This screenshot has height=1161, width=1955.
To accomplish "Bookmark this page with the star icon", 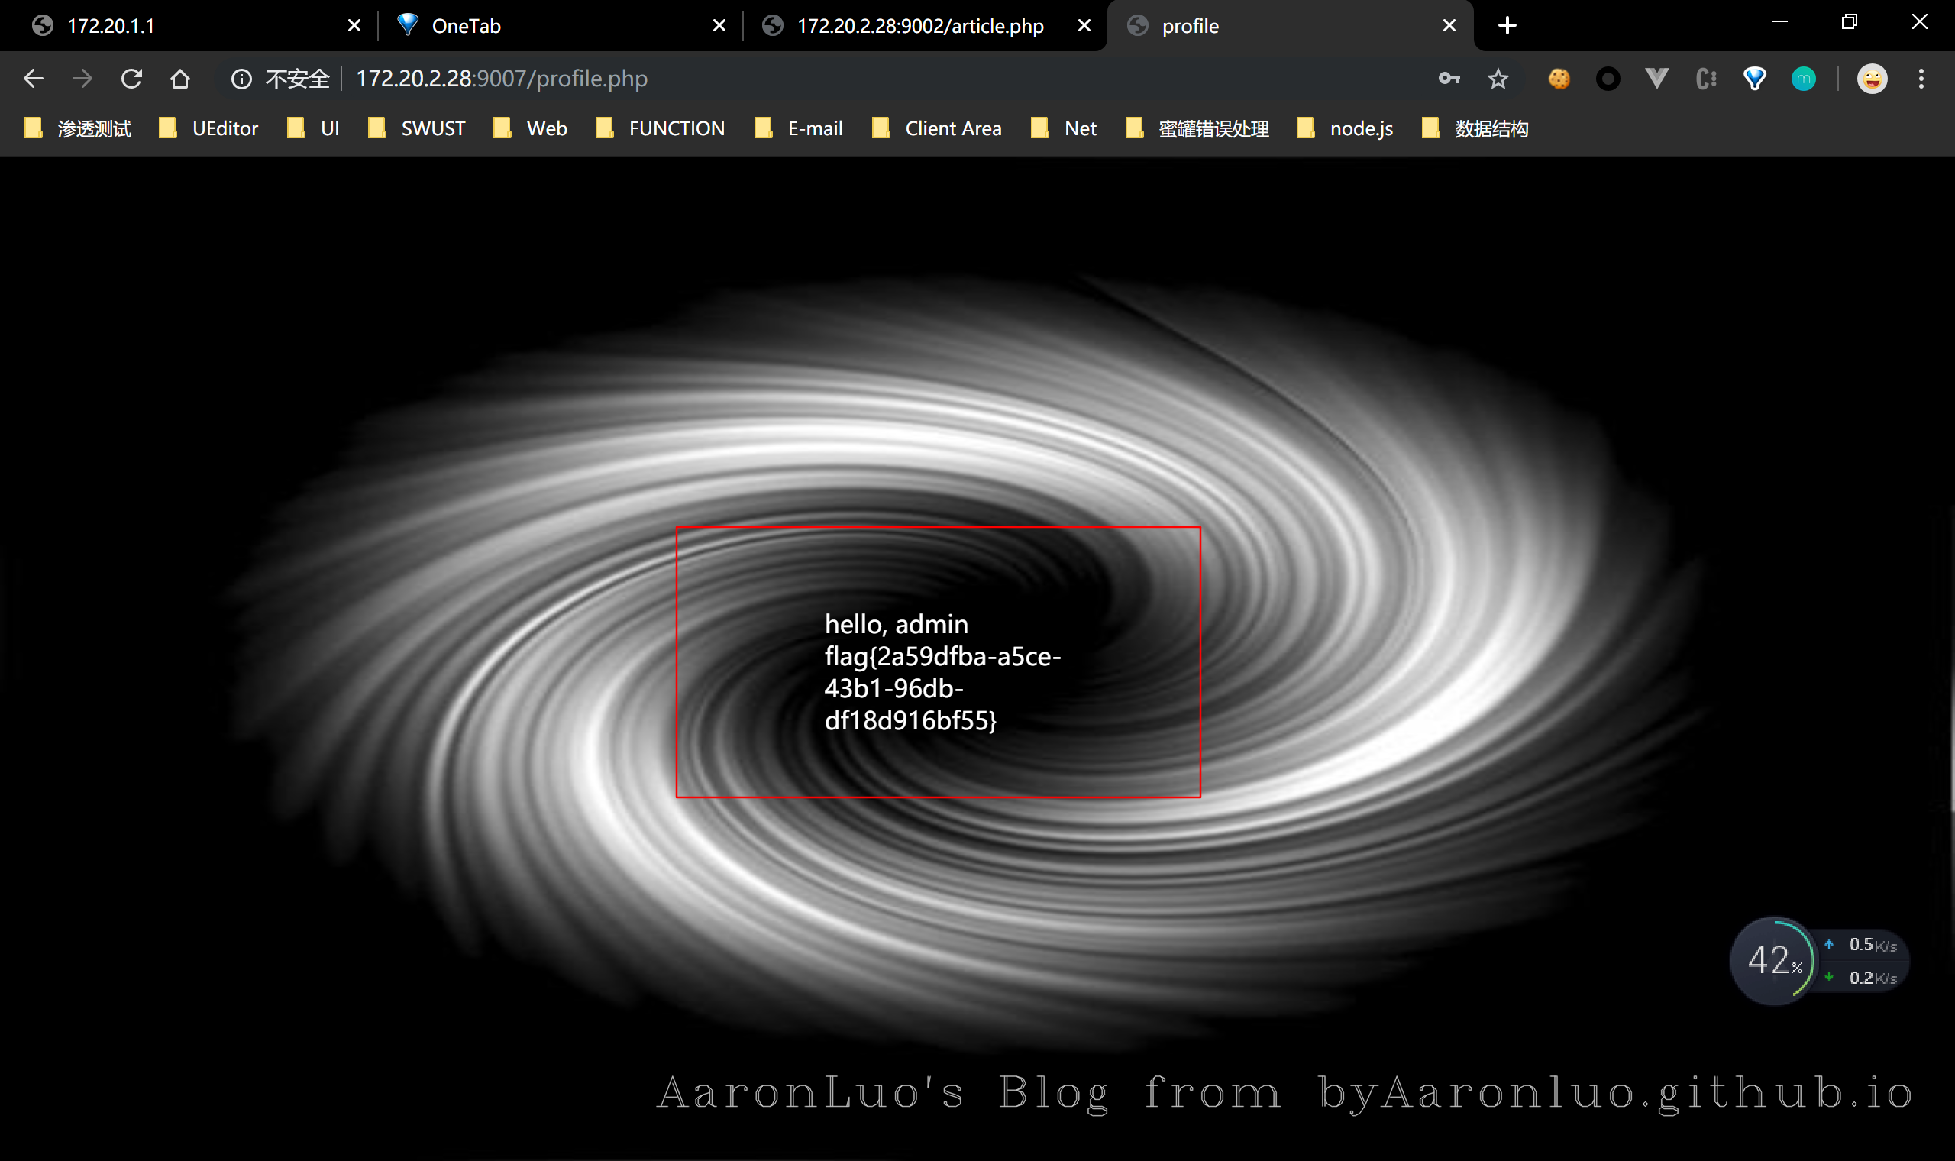I will tap(1498, 78).
